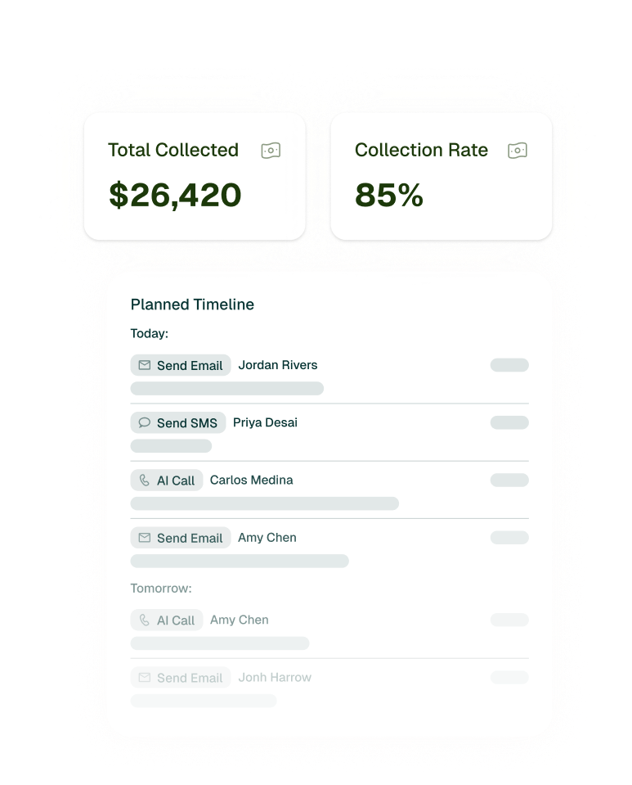This screenshot has width=632, height=785.
Task: Select the Send Email tag for Jordan Rivers
Action: click(181, 365)
